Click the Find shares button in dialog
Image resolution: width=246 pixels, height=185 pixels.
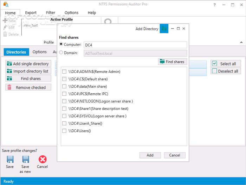coord(172,62)
